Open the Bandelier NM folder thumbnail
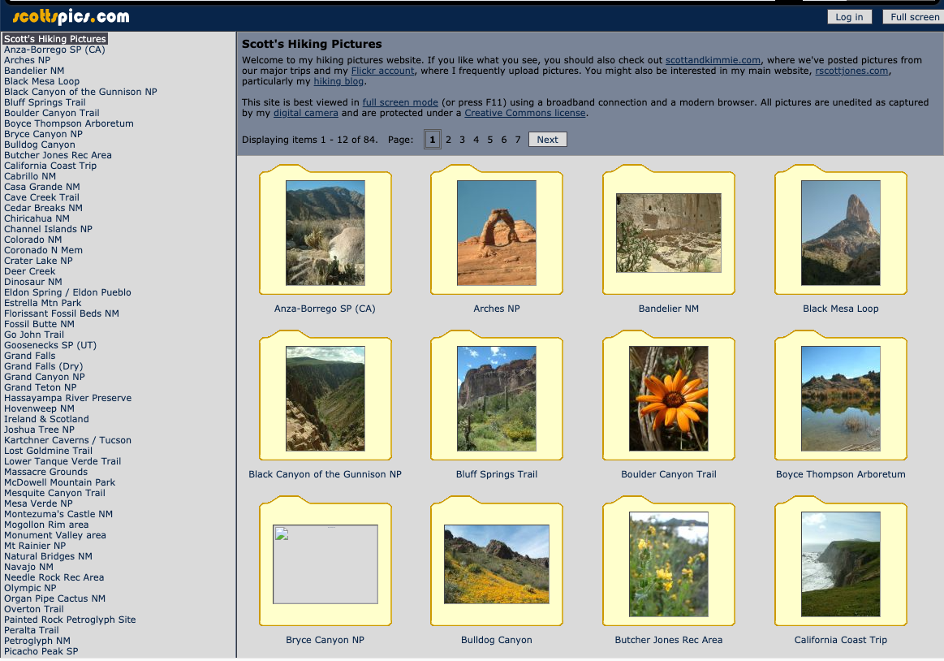Viewport: 944px width, 661px height. [669, 232]
